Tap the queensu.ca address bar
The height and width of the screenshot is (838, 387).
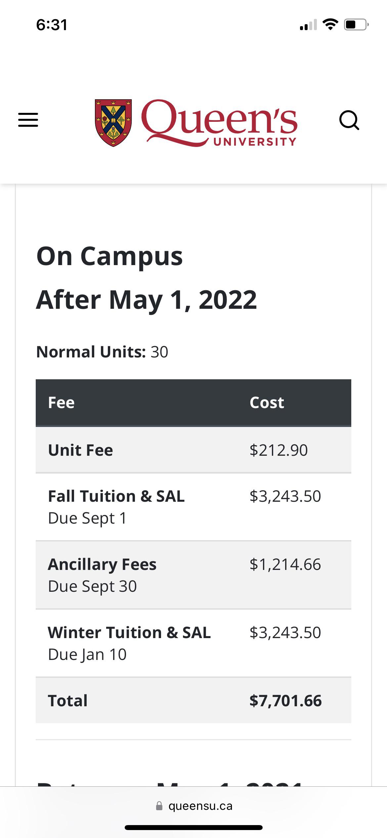(199, 806)
